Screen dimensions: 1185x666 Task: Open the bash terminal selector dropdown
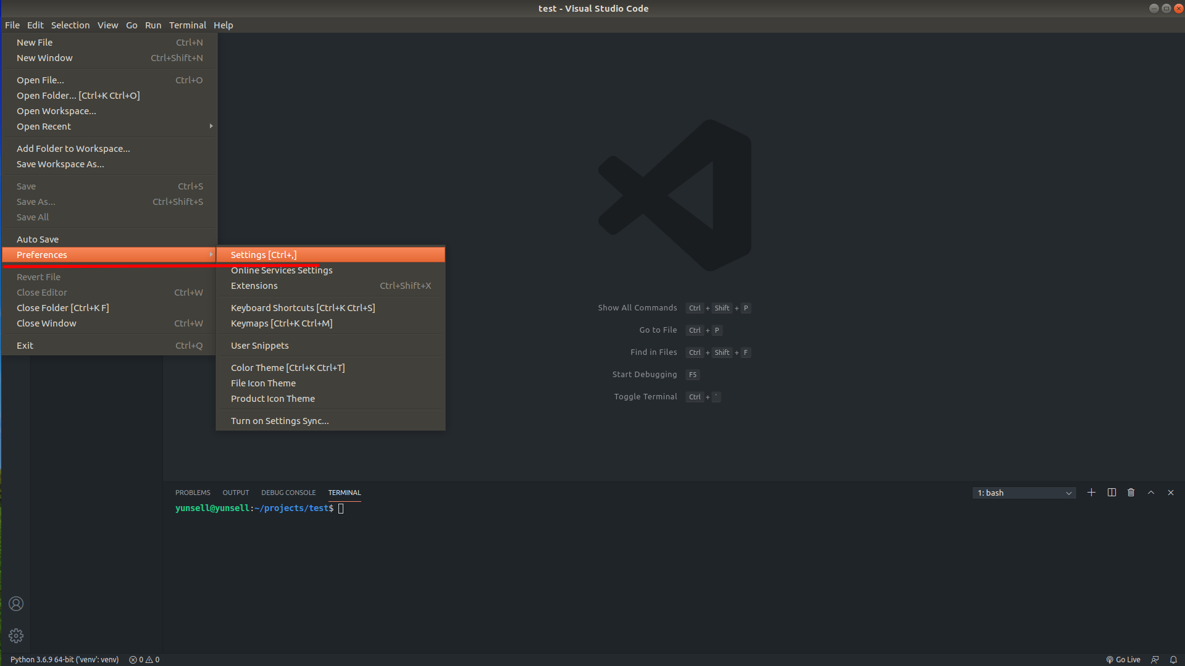[x=1024, y=493]
